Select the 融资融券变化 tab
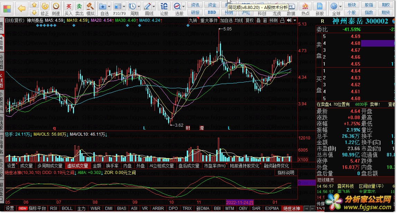The image size is (397, 213). (x=277, y=166)
